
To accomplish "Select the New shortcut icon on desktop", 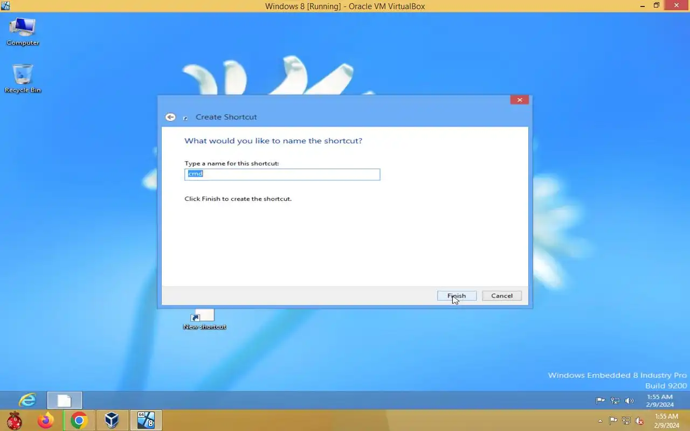I will tap(204, 320).
